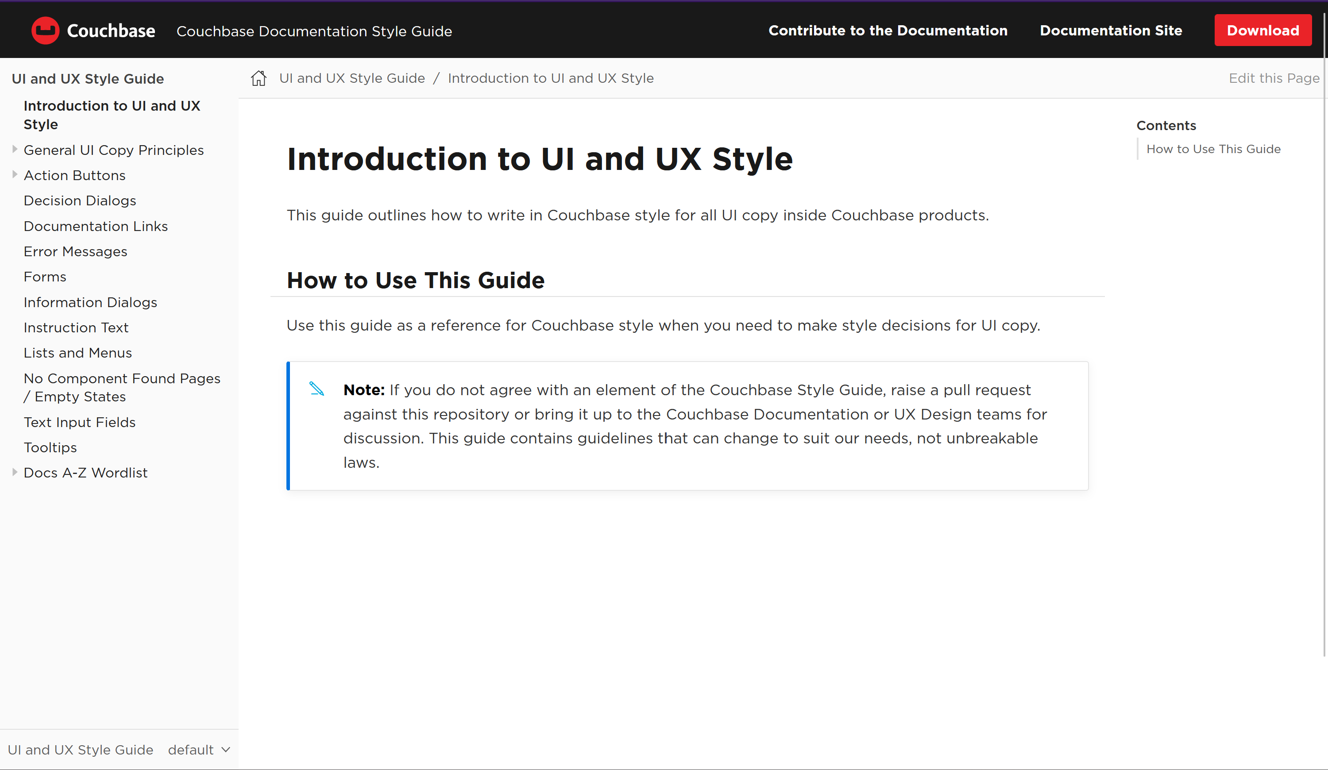Click the How to Use This Guide heading

(x=415, y=280)
